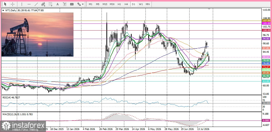Choose the horizontal line drawing tool
The width and height of the screenshot is (272, 132).
point(29,4)
